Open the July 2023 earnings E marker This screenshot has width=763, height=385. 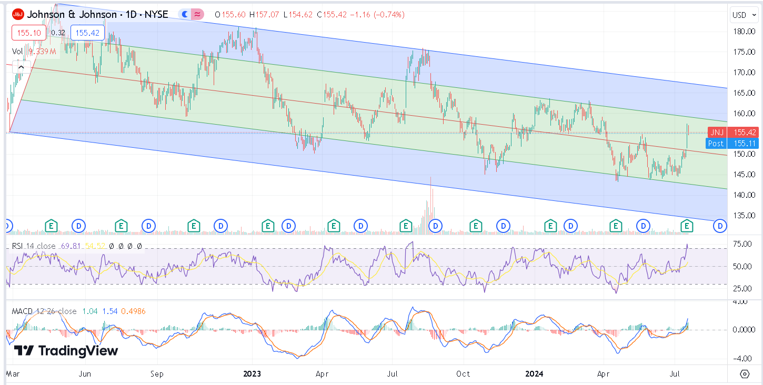(406, 226)
